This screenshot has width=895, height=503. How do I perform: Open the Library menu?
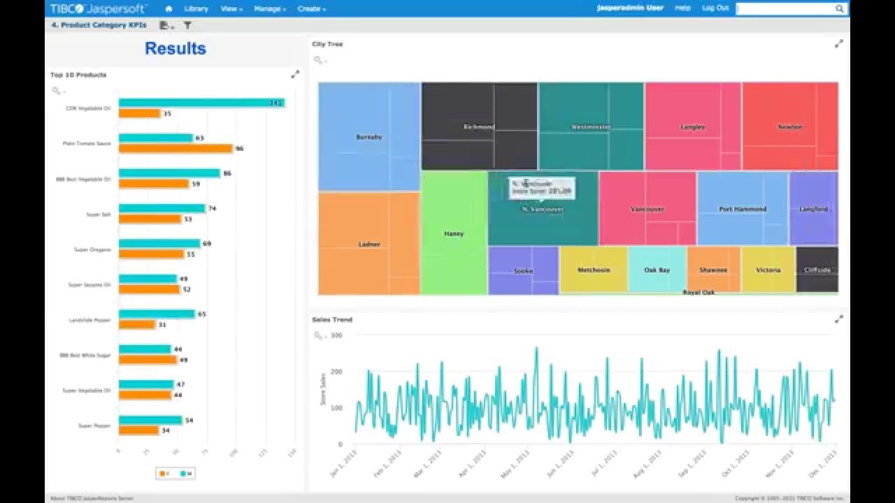[x=196, y=8]
